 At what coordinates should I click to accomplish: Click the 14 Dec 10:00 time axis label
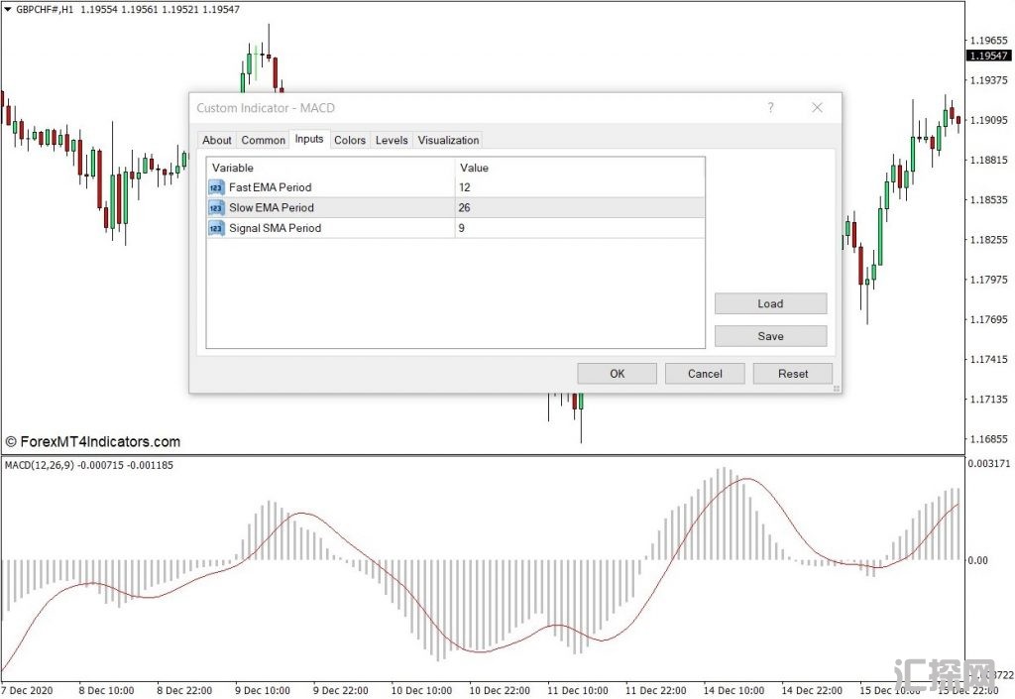(x=733, y=691)
